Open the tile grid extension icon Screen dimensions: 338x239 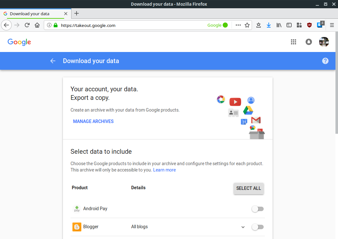tap(299, 25)
